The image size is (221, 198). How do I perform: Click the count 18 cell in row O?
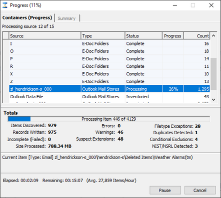196,51
